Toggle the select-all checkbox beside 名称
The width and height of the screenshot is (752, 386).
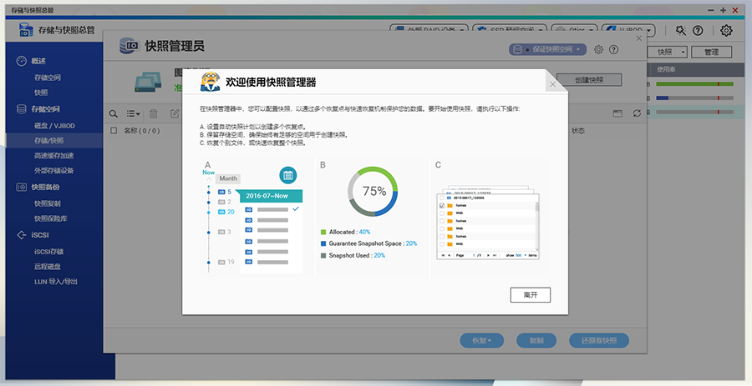(114, 131)
